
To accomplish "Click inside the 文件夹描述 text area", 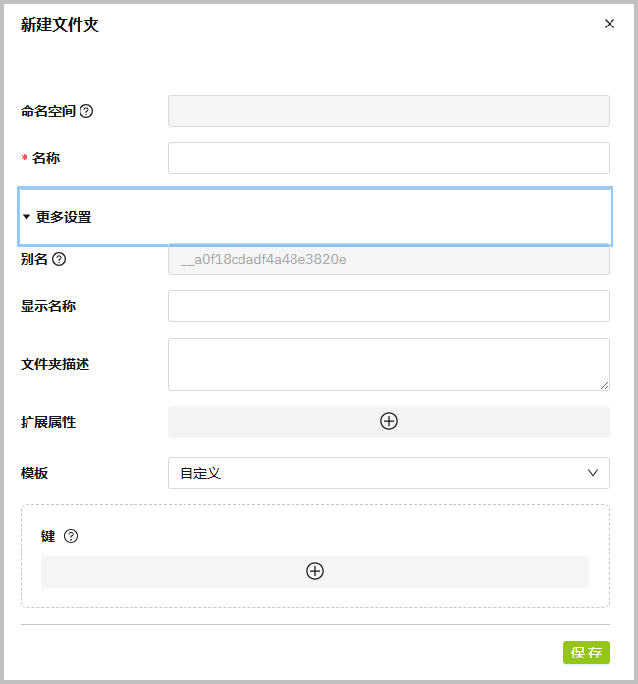I will [388, 364].
